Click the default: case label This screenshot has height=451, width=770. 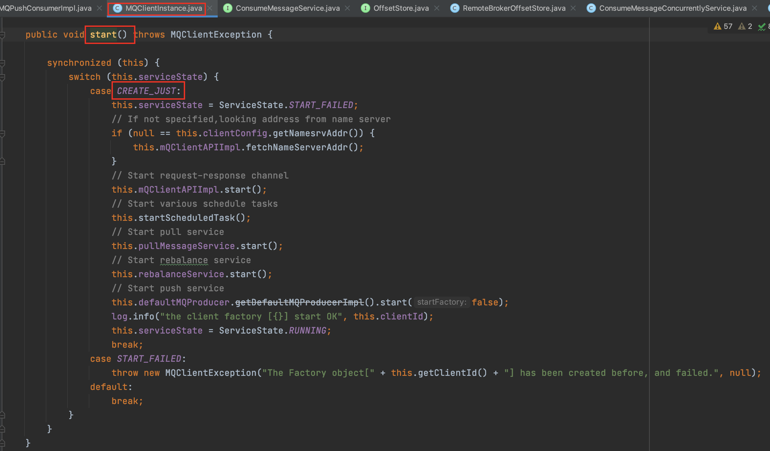[x=111, y=387]
